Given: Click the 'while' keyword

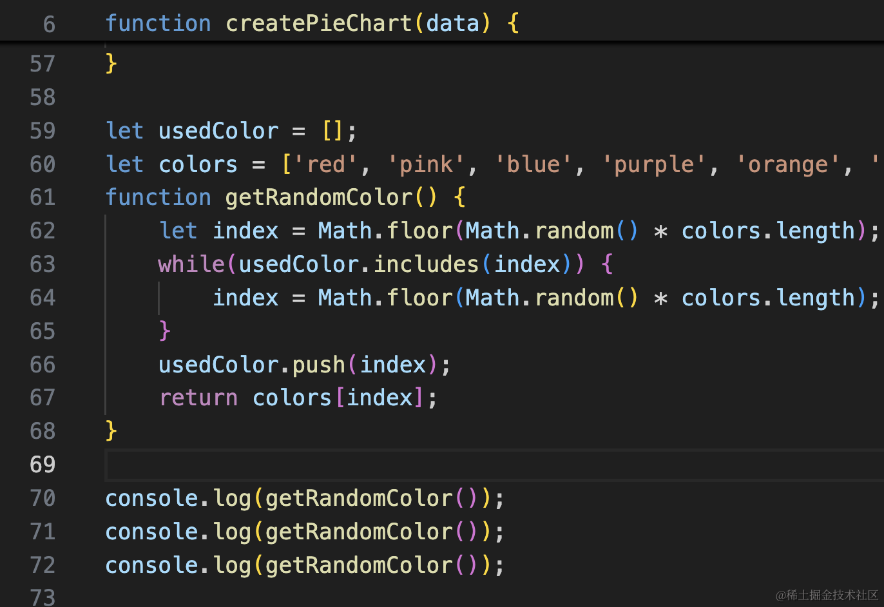Looking at the screenshot, I should (191, 264).
